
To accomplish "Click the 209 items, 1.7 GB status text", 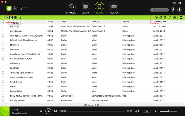I will 91,105.
